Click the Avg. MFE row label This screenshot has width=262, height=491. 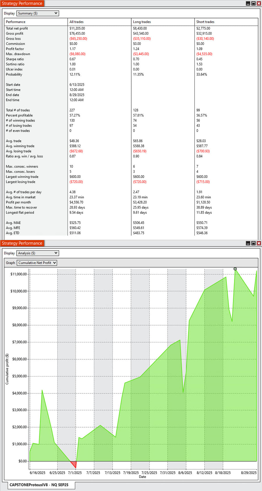[13, 228]
